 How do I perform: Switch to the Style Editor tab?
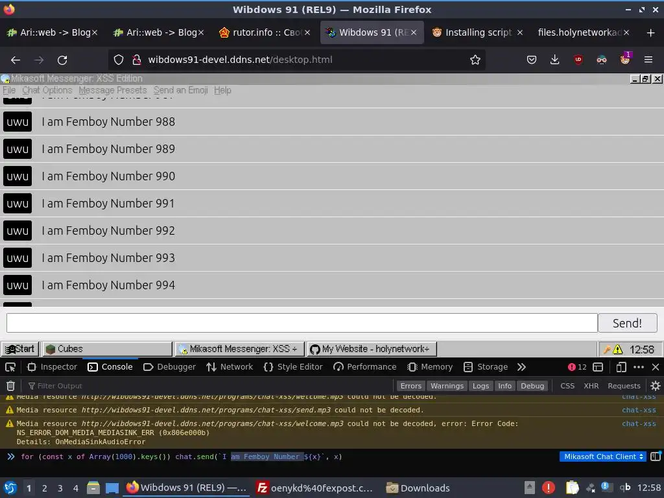tap(293, 367)
